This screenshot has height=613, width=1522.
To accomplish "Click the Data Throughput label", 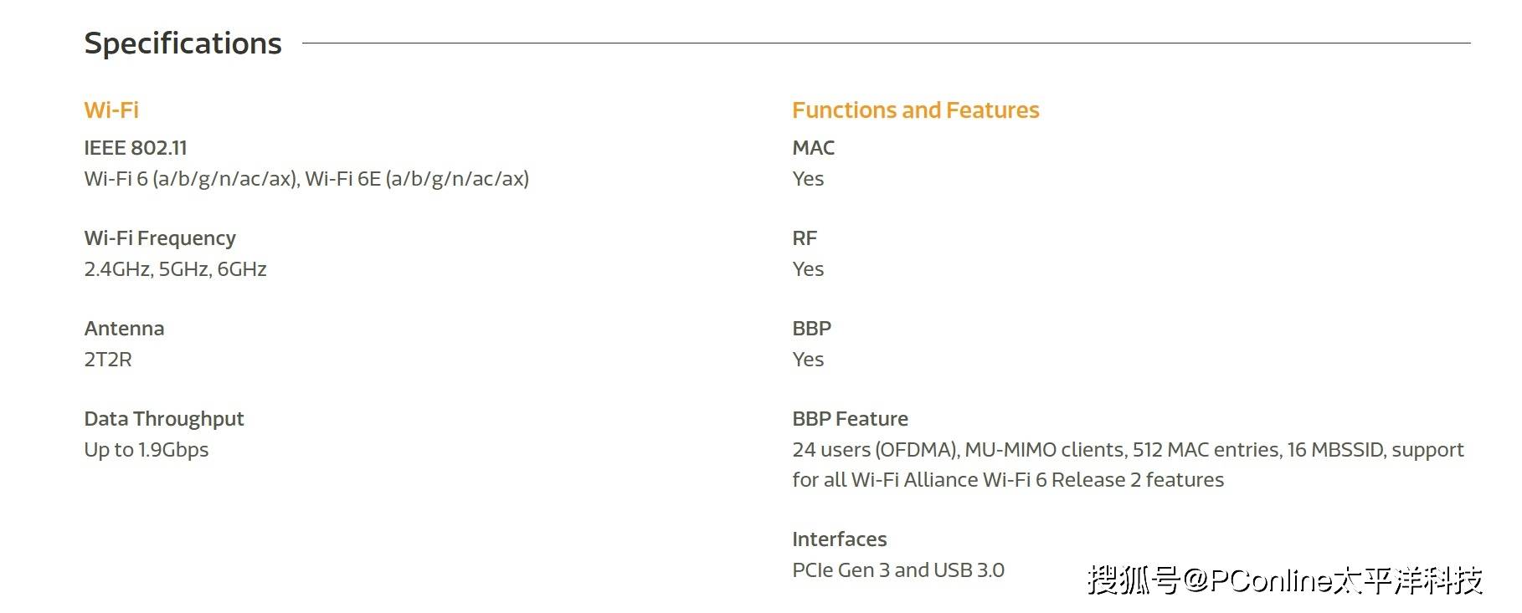I will (164, 419).
